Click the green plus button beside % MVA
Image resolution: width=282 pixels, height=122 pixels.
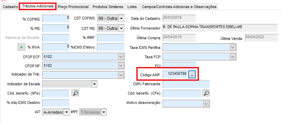pos(21,47)
